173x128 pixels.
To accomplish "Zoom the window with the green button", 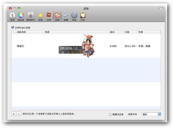I will [x=19, y=8].
